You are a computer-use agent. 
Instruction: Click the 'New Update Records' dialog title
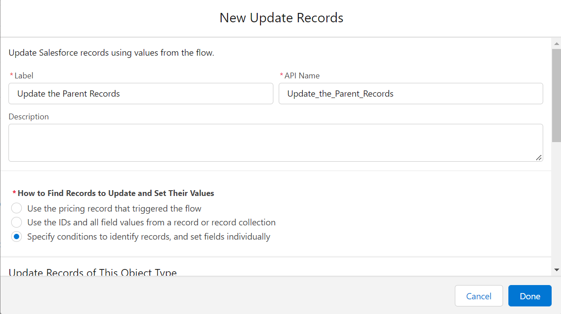(x=281, y=18)
